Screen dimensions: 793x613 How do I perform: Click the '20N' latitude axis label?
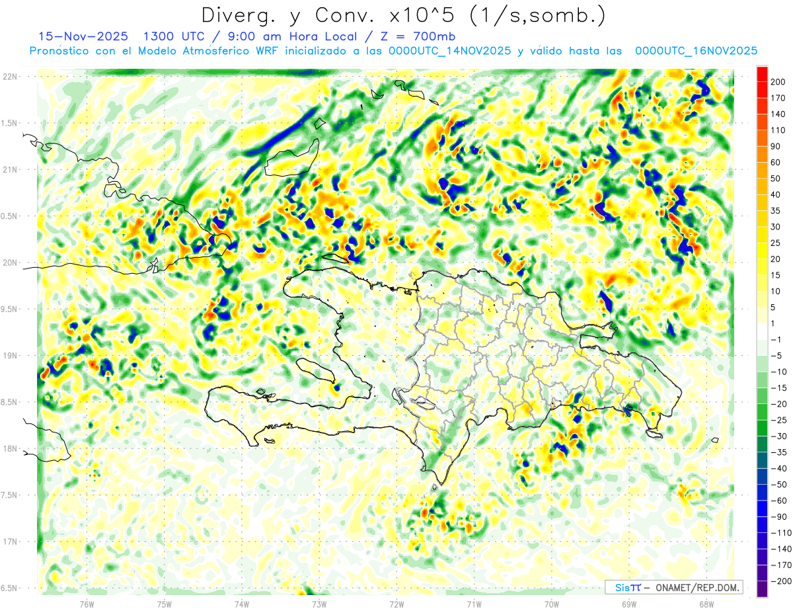coord(10,263)
